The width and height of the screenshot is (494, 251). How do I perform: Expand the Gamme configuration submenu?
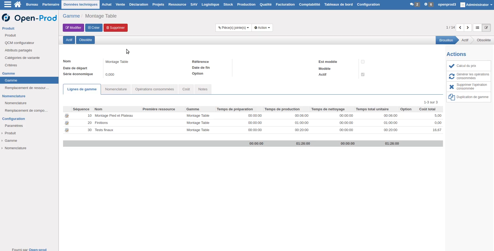click(x=11, y=141)
